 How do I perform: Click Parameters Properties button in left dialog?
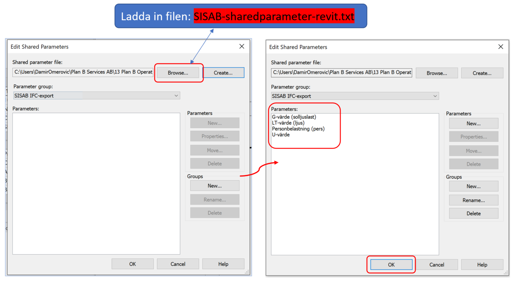215,136
